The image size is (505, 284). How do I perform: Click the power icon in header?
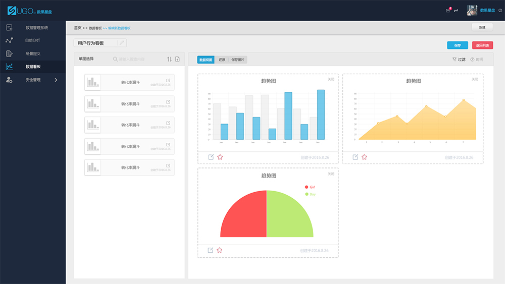(x=500, y=10)
